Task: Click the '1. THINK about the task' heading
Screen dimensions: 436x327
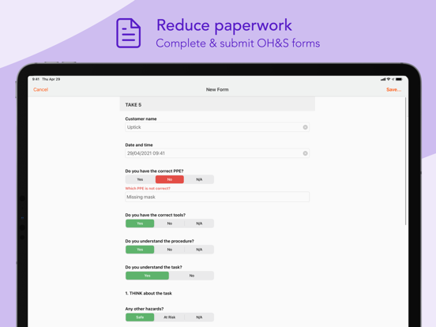Action: 148,293
